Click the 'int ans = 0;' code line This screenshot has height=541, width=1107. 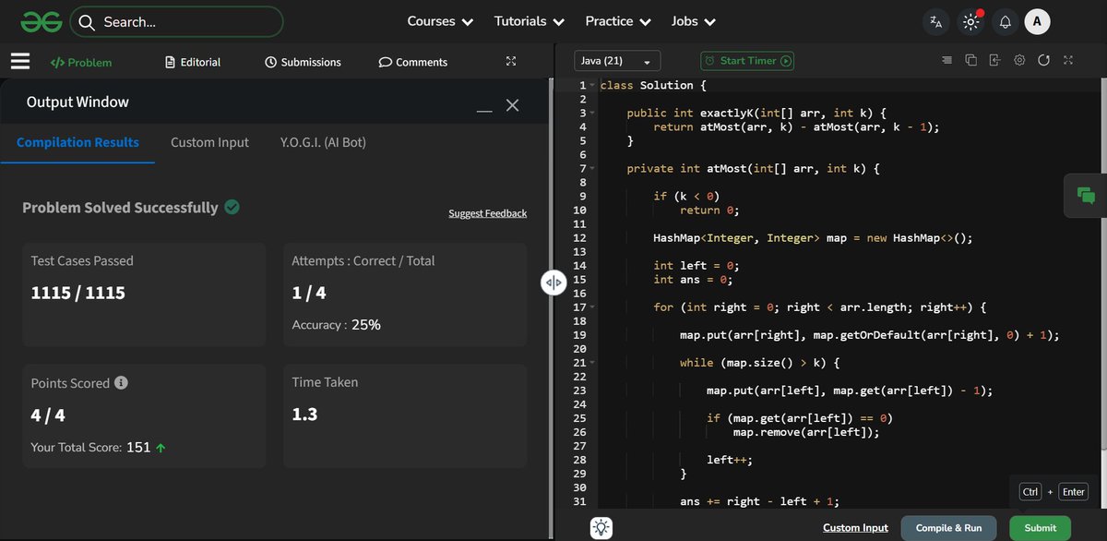click(x=694, y=280)
